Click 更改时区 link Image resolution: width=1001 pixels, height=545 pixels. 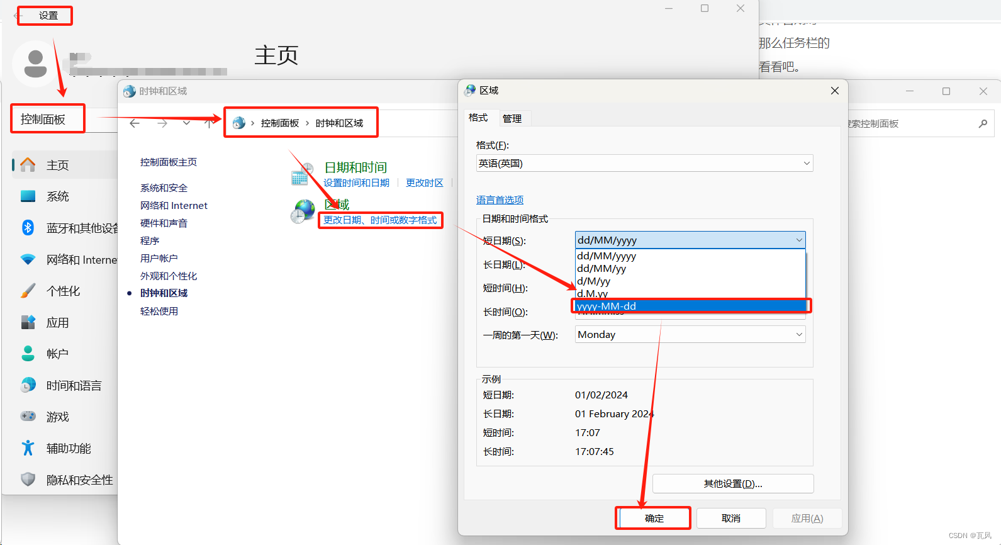click(x=425, y=183)
